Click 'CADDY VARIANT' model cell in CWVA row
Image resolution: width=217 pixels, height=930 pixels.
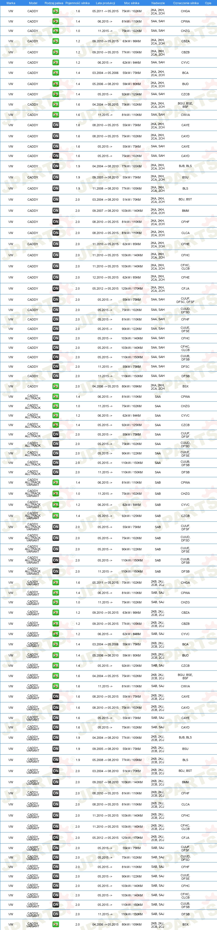tap(33, 686)
